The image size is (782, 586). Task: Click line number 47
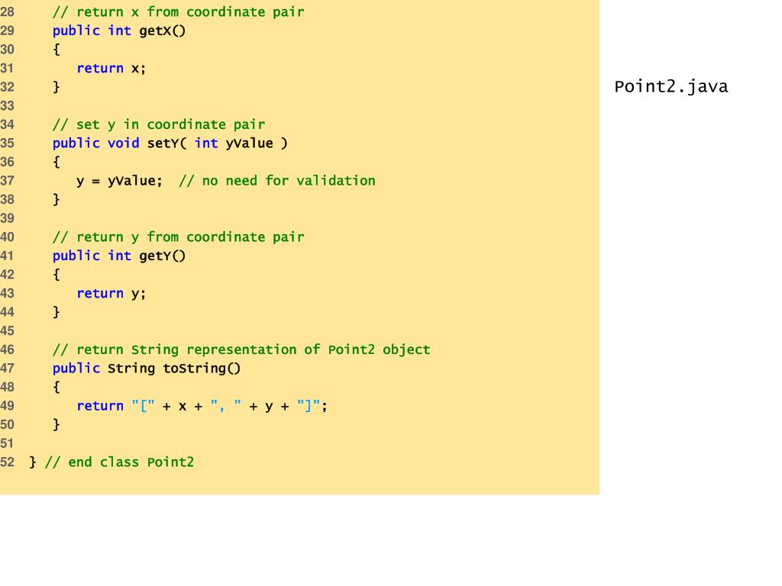(8, 369)
